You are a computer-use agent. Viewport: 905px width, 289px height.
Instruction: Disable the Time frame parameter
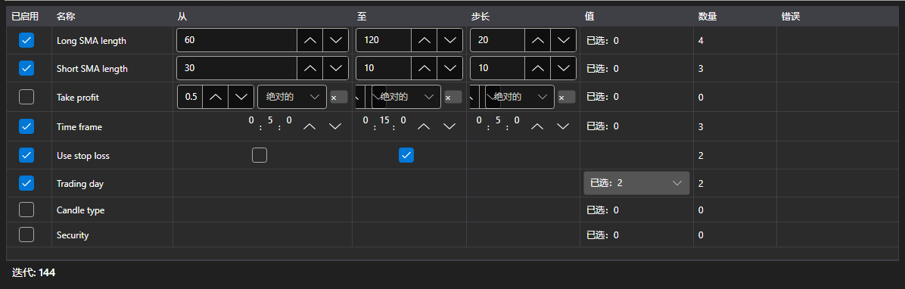tap(26, 126)
